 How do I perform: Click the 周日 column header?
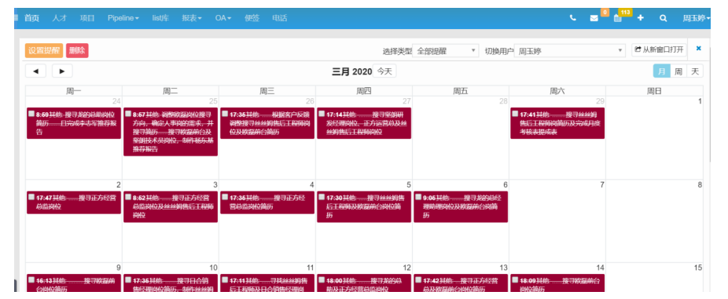(x=654, y=91)
